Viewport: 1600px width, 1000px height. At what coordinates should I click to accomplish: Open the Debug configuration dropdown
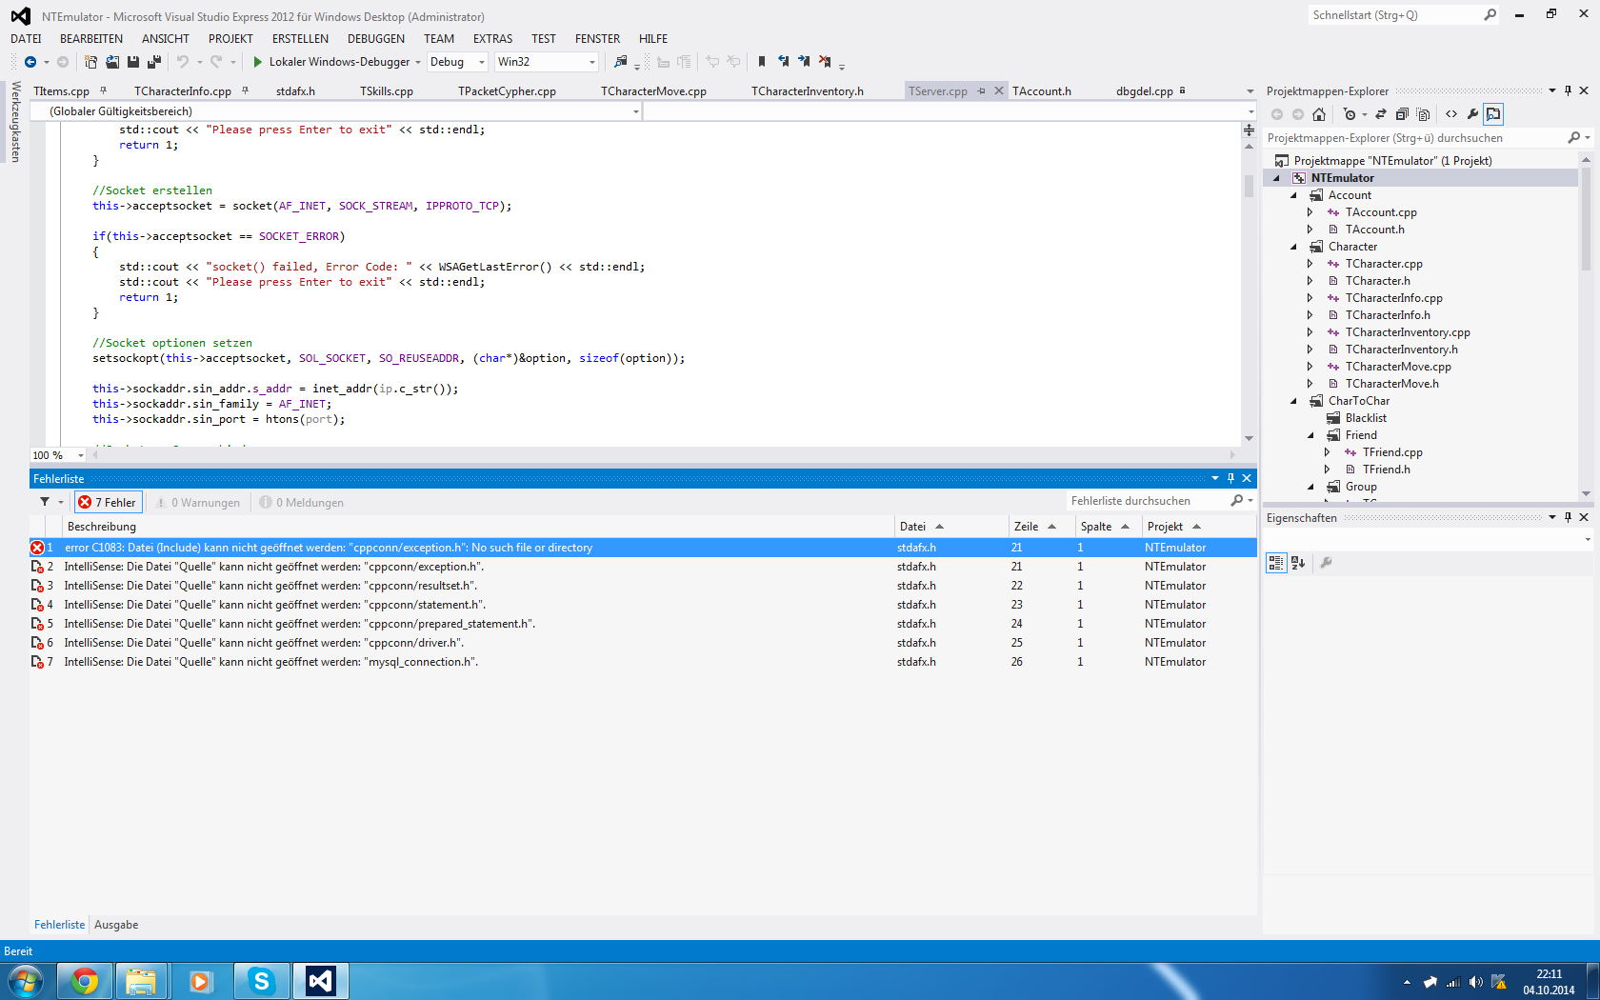click(457, 62)
